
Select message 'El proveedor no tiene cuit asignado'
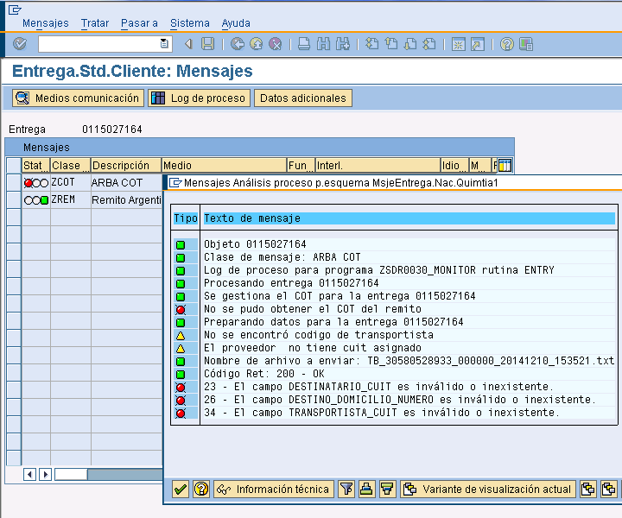coord(313,348)
